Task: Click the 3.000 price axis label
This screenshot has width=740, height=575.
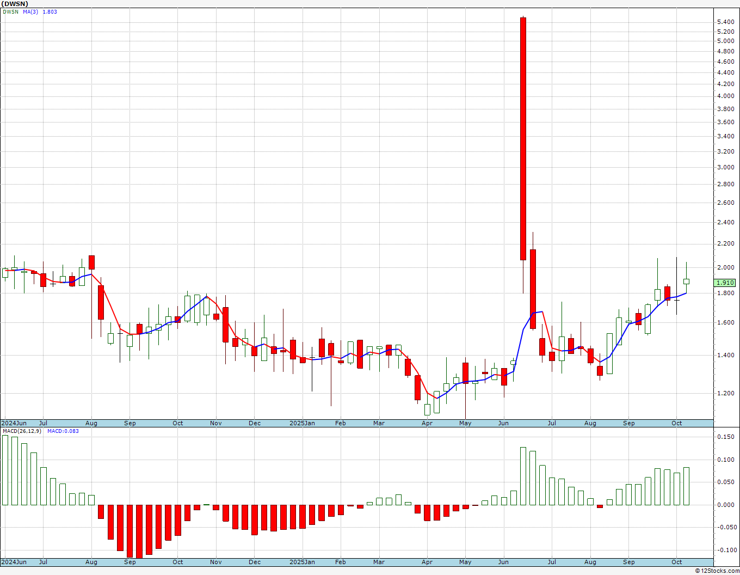Action: tap(725, 167)
